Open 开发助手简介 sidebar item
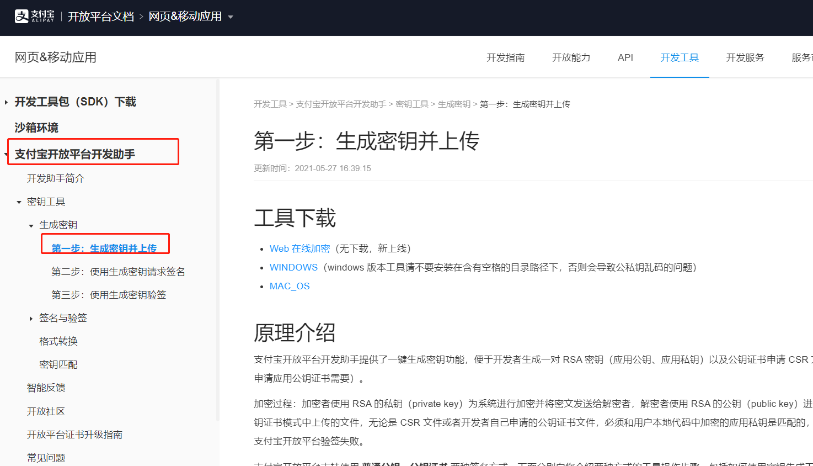Viewport: 813px width, 466px height. (56, 178)
